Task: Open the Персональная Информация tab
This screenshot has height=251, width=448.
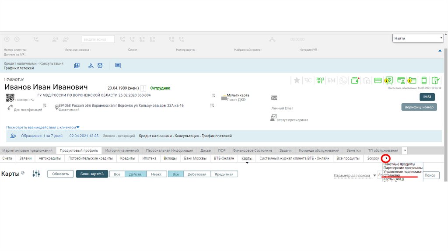Action: click(169, 150)
